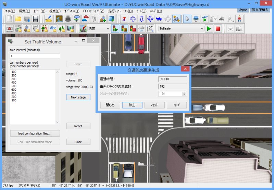274x190 pixels.
Task: Open the ファイル(F) menu
Action: pos(9,11)
